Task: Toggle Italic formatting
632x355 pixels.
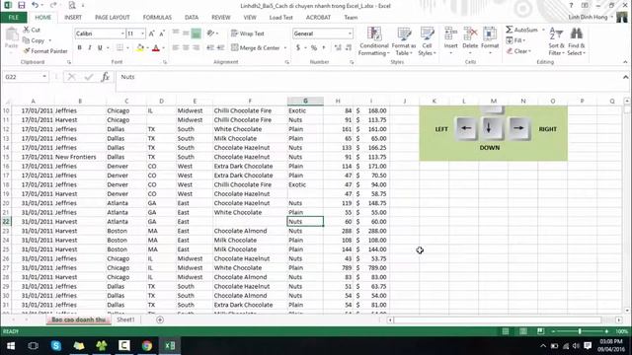Action: [x=90, y=48]
